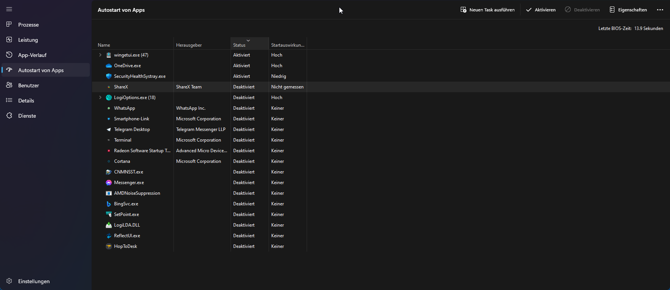Click the Dienste puzzle icon
Viewport: 670px width, 290px height.
[9, 115]
